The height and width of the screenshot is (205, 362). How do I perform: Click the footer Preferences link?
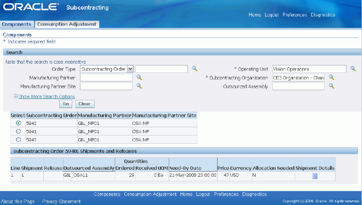click(226, 194)
